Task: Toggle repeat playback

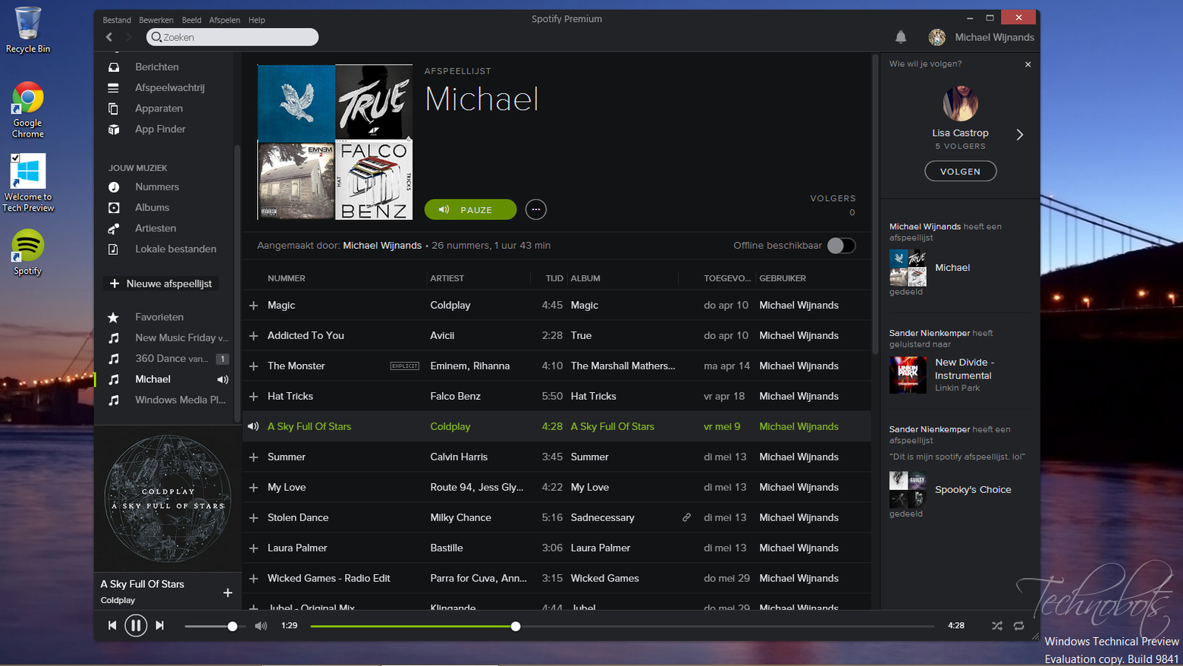Action: coord(1019,626)
